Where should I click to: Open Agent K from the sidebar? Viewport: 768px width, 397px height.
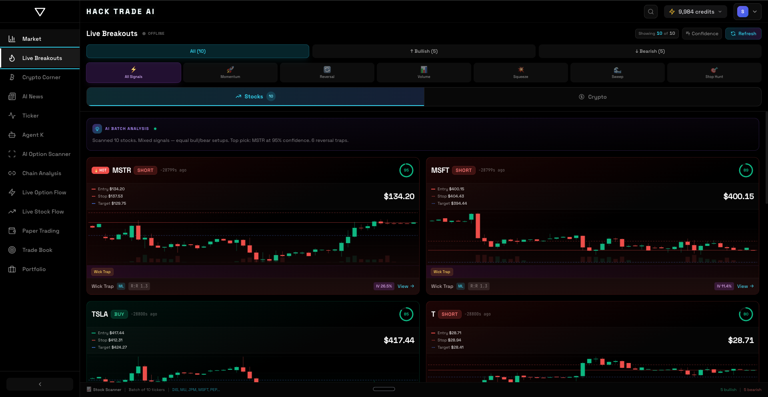pyautogui.click(x=33, y=135)
